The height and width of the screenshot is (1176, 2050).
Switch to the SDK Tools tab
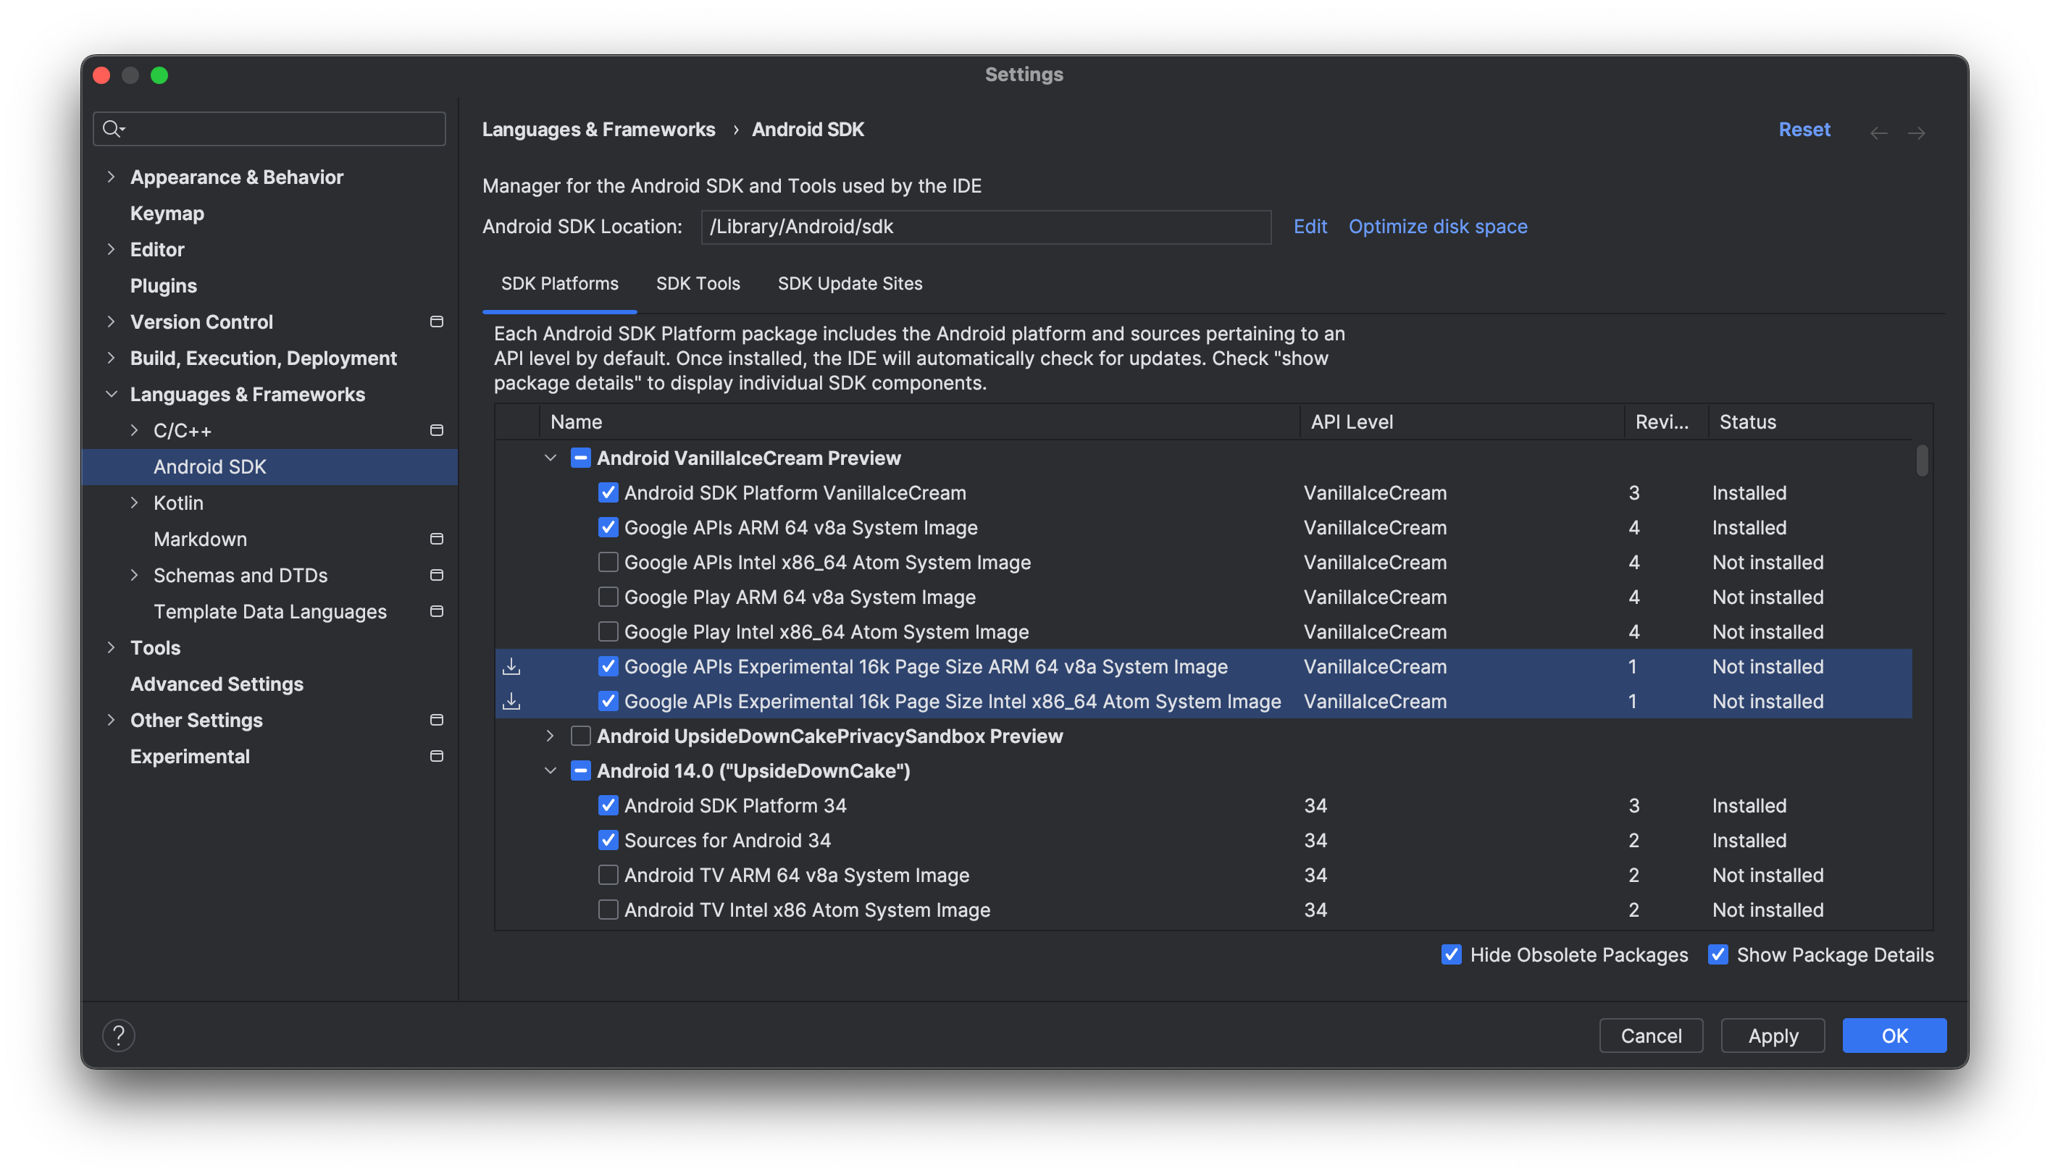coord(697,282)
